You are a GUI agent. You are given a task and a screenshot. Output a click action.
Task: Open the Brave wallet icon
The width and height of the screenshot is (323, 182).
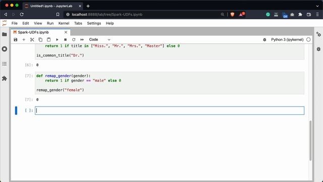click(x=308, y=15)
